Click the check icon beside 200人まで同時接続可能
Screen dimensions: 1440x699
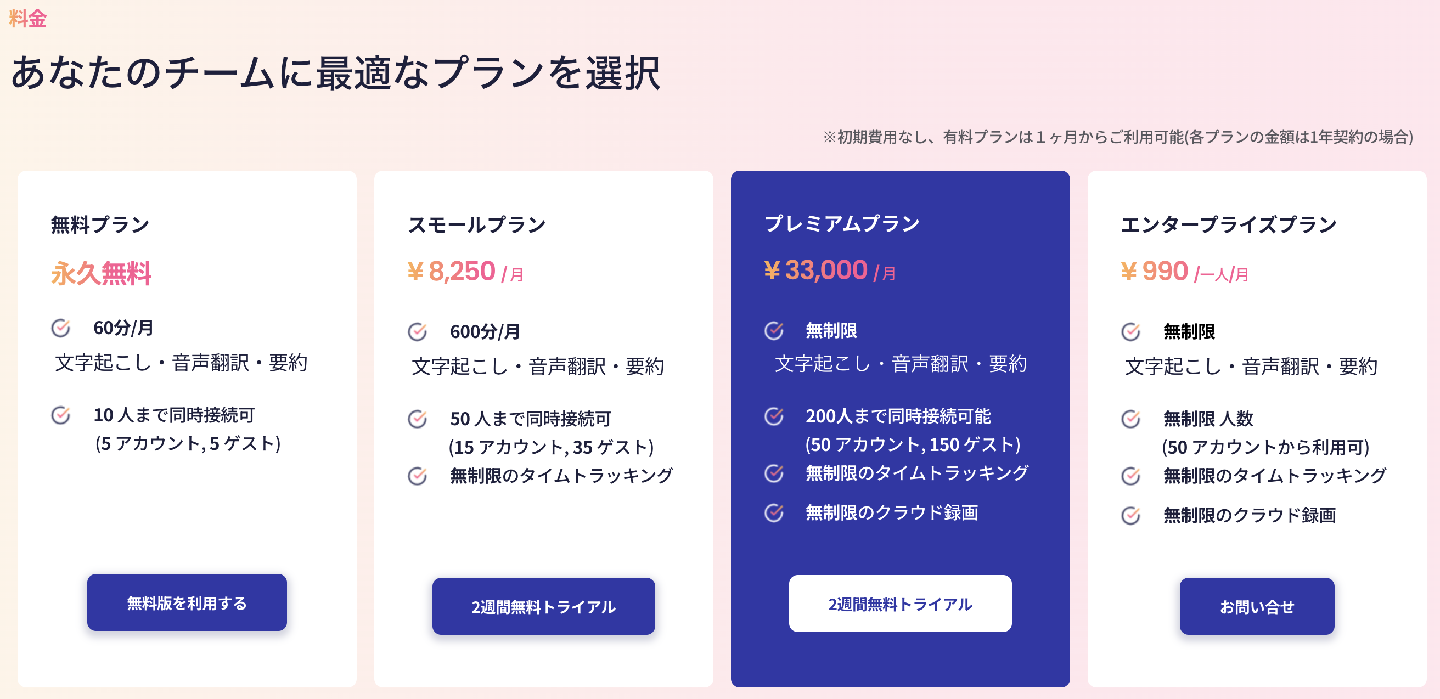pyautogui.click(x=774, y=416)
